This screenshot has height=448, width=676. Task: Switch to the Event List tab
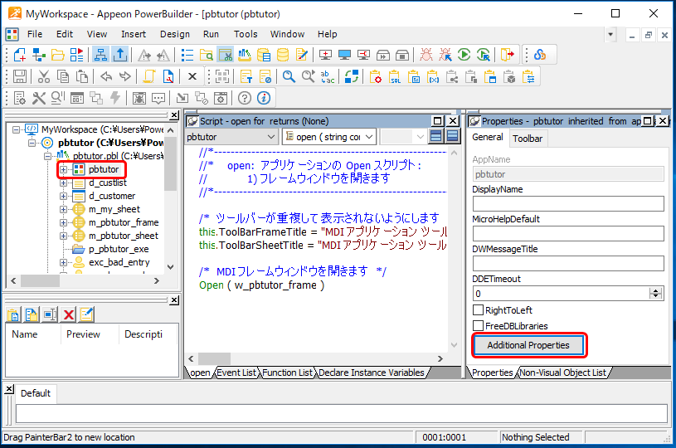236,373
